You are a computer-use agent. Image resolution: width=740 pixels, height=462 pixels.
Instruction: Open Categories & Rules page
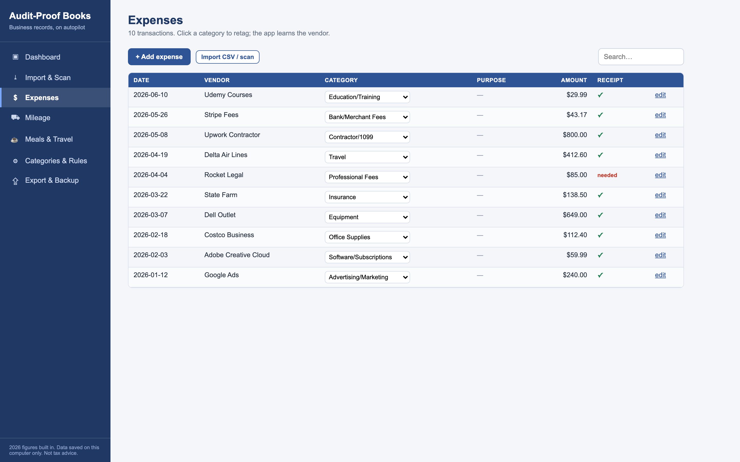pos(55,161)
